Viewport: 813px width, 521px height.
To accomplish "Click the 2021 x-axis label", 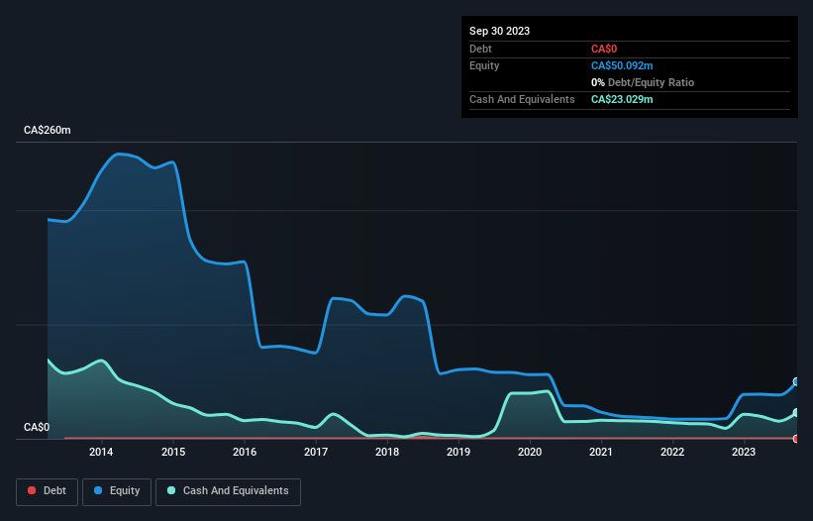I will click(601, 452).
